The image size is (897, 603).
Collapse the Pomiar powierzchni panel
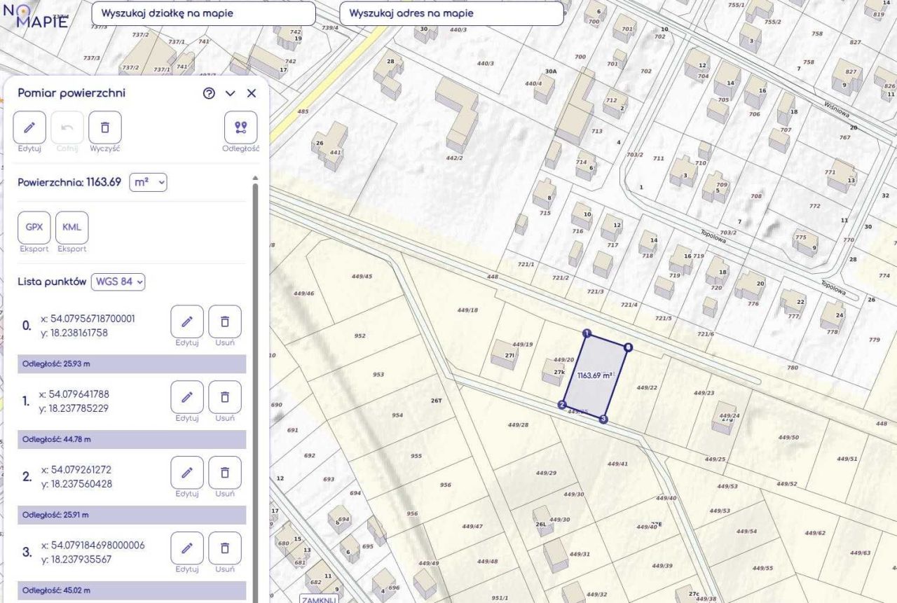tap(231, 93)
